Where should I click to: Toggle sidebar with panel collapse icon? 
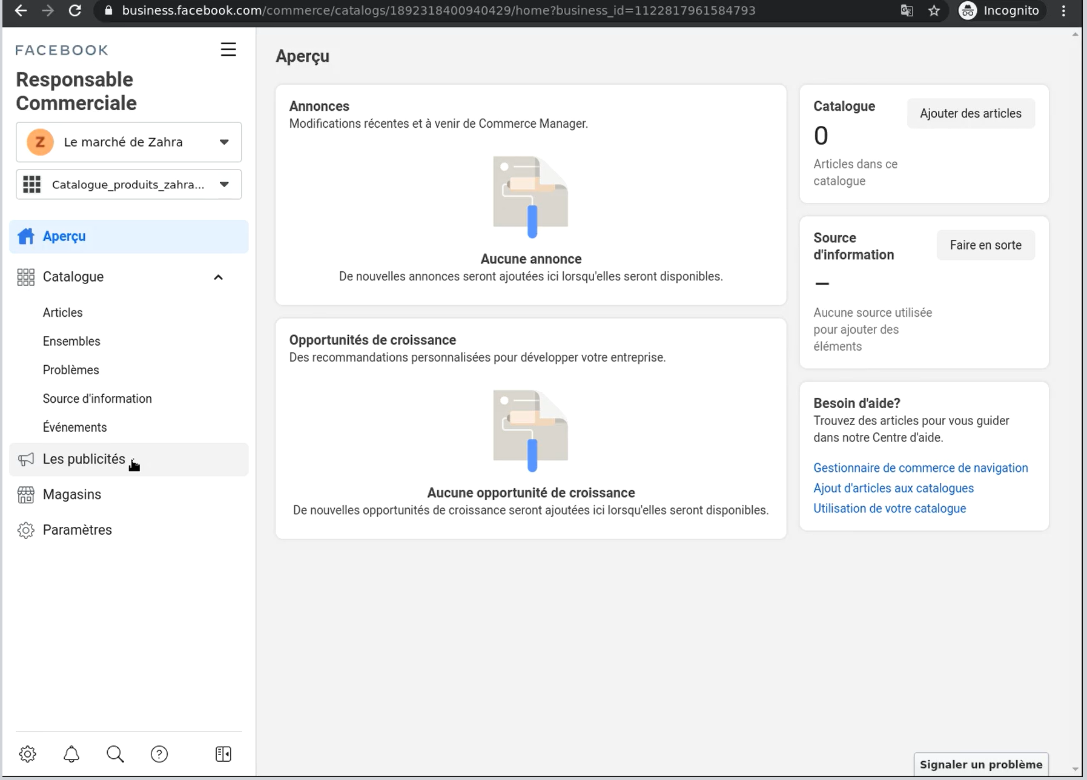coord(223,754)
